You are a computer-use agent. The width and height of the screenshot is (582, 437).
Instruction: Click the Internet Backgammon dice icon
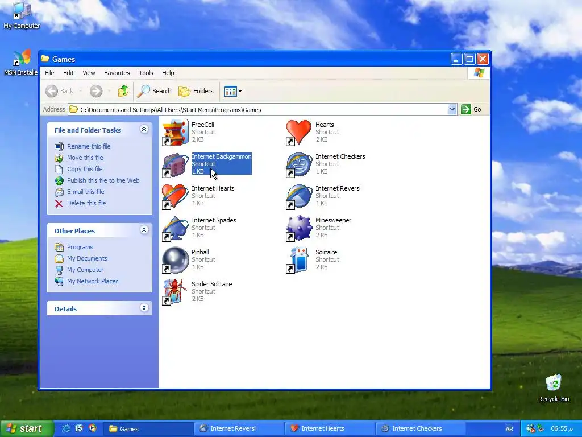[x=175, y=164]
